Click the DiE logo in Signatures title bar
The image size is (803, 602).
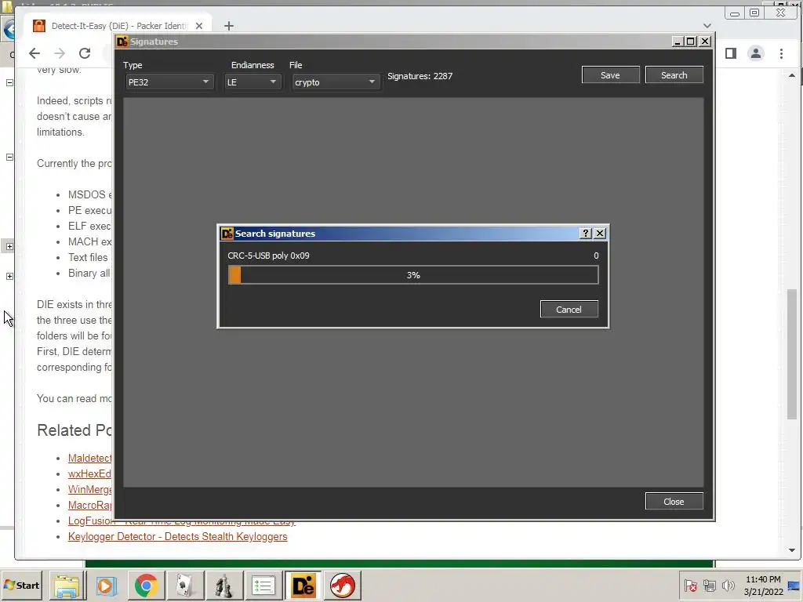(x=122, y=42)
